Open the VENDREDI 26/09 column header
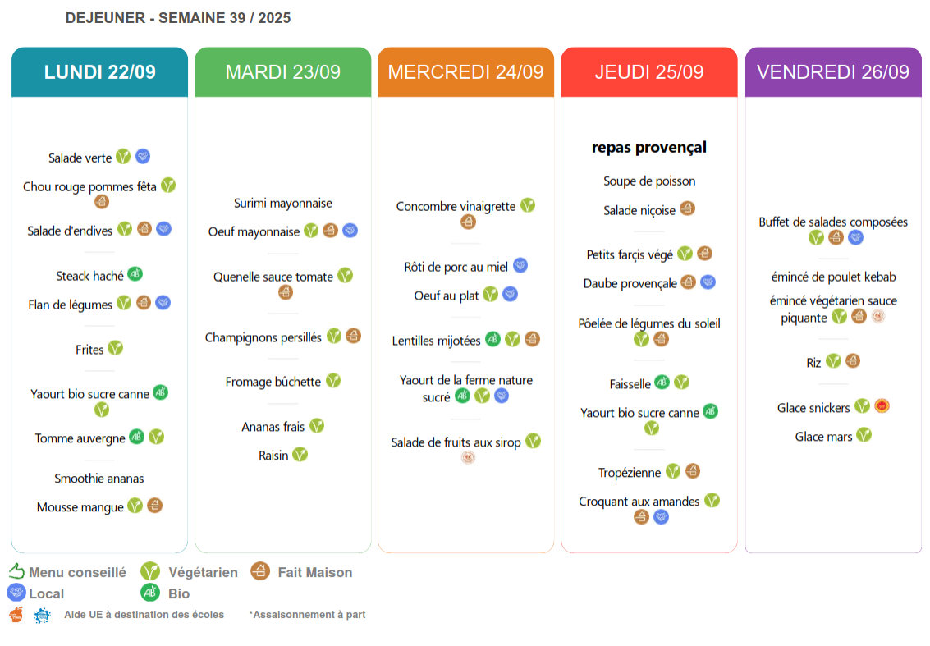930x646 pixels. pos(833,72)
